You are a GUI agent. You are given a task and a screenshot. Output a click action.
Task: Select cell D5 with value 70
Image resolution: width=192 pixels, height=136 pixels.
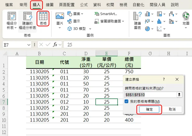(86, 90)
